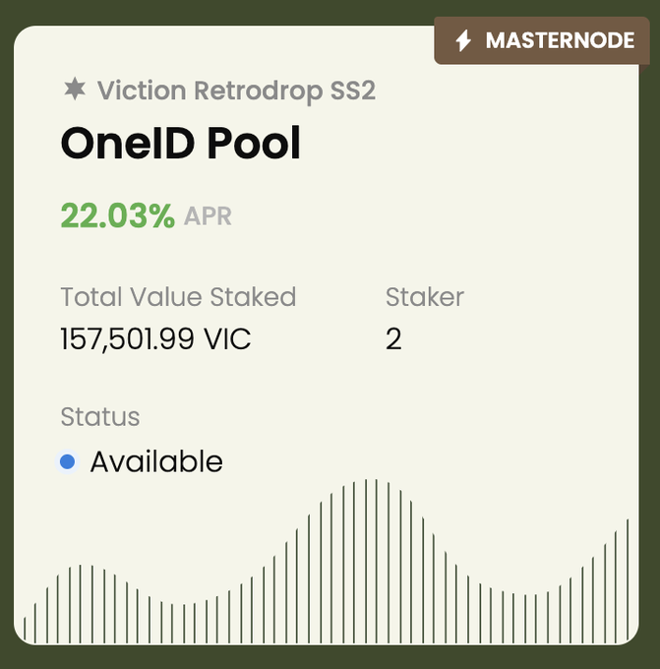Click the star icon beside Viction Retrodrop
This screenshot has width=660, height=669.
coord(74,91)
